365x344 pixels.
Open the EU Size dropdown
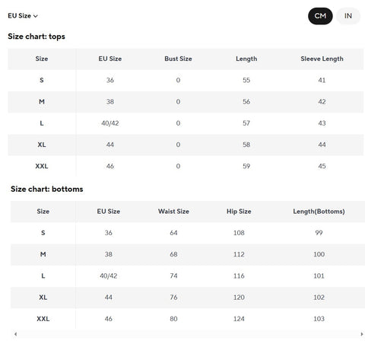click(x=23, y=16)
